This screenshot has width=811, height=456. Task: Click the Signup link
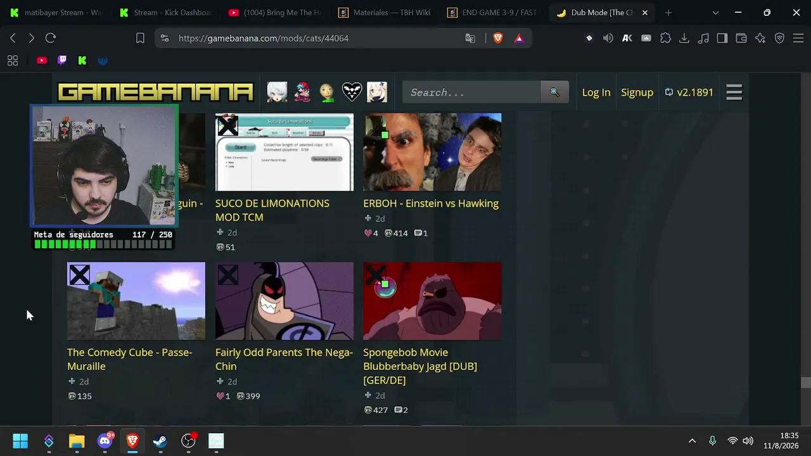(x=637, y=92)
